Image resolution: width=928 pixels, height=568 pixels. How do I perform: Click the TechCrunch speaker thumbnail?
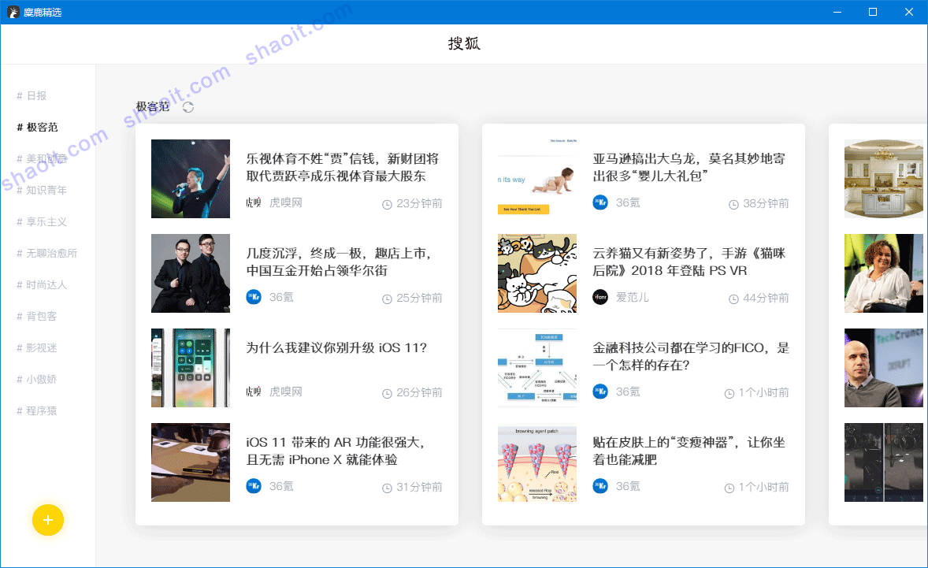(884, 367)
